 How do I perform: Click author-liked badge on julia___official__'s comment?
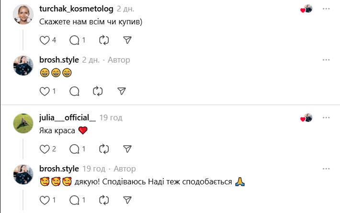(306, 118)
